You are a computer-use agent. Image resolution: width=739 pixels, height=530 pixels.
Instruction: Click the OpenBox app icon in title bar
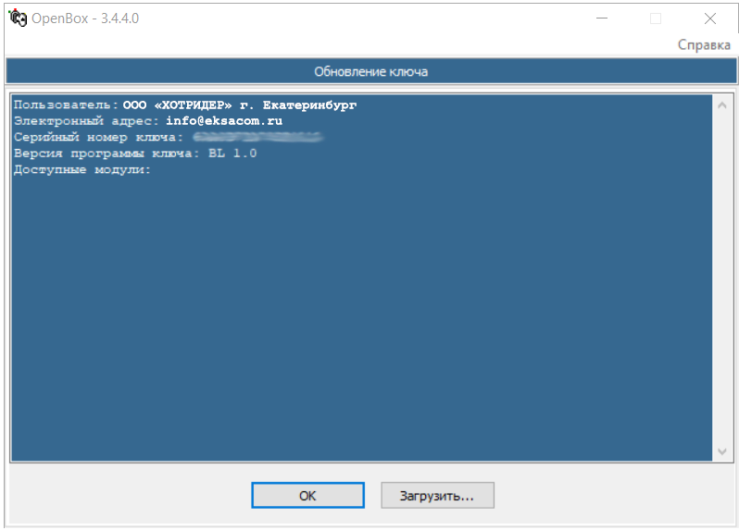(x=18, y=18)
